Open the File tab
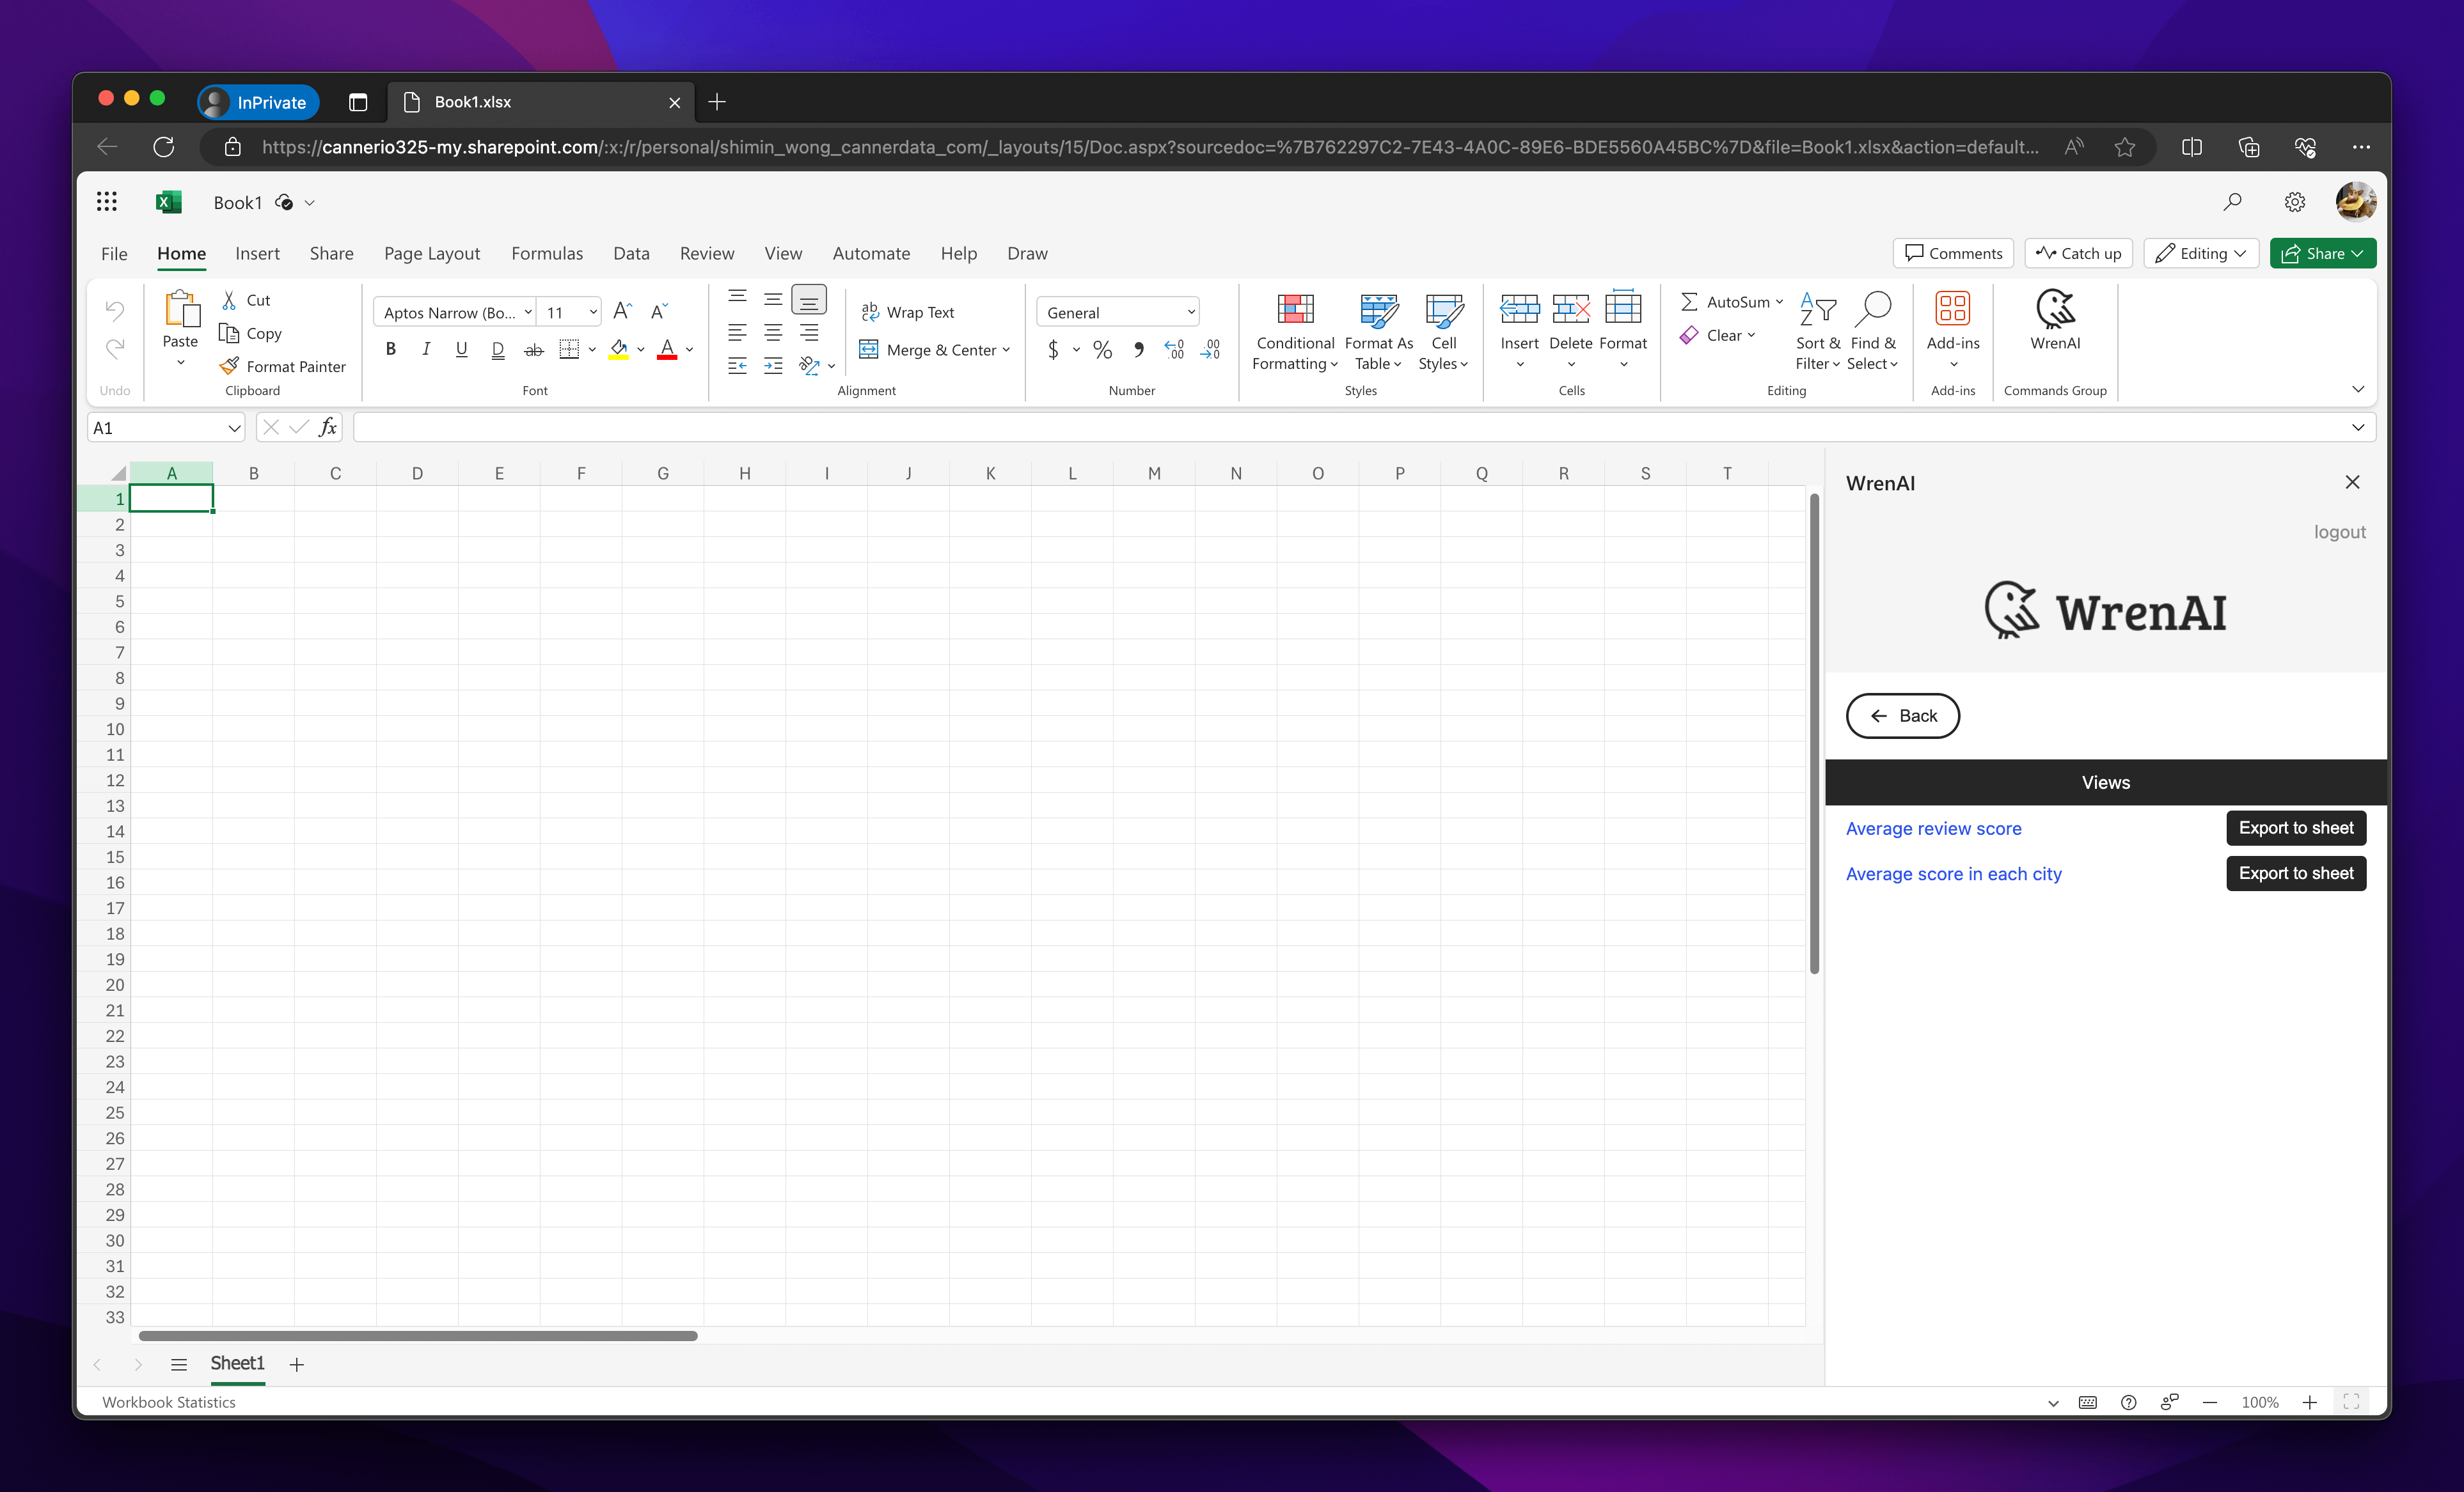 coord(114,254)
